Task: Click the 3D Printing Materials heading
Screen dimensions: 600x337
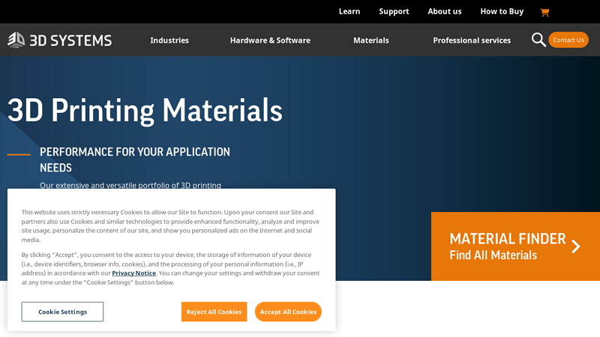Action: [145, 110]
